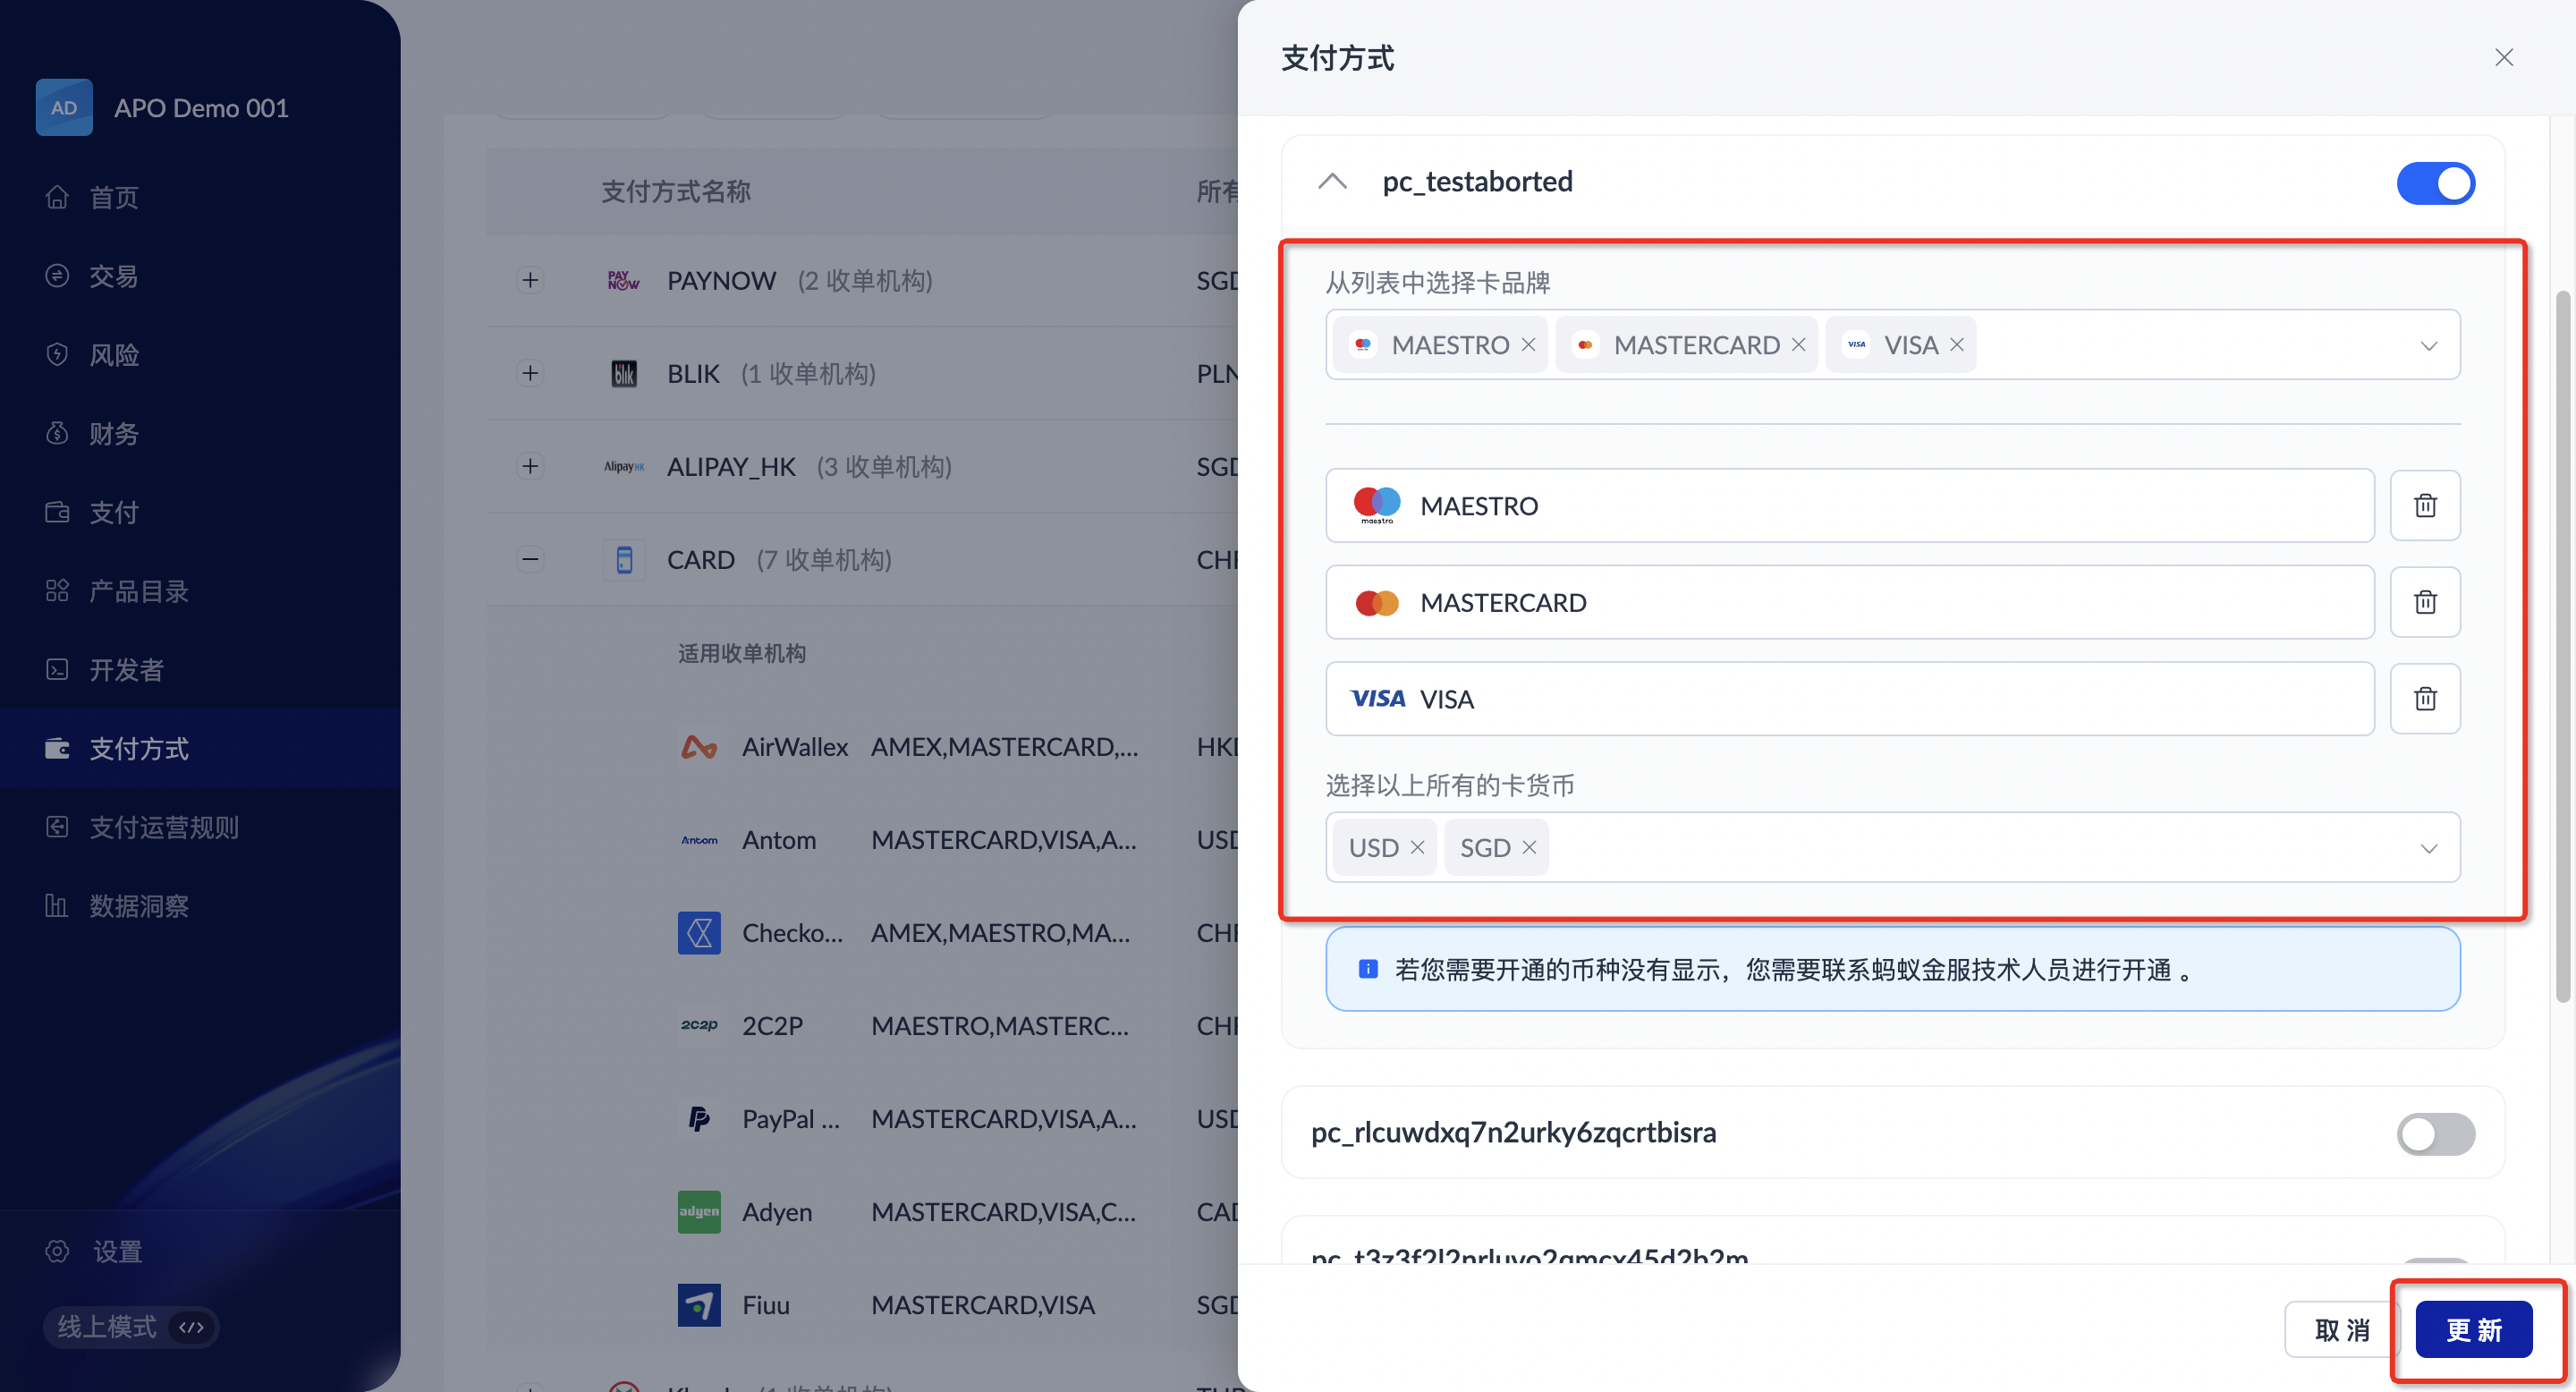The width and height of the screenshot is (2576, 1392).
Task: Remove the VISA tag from card brands
Action: tap(1957, 345)
